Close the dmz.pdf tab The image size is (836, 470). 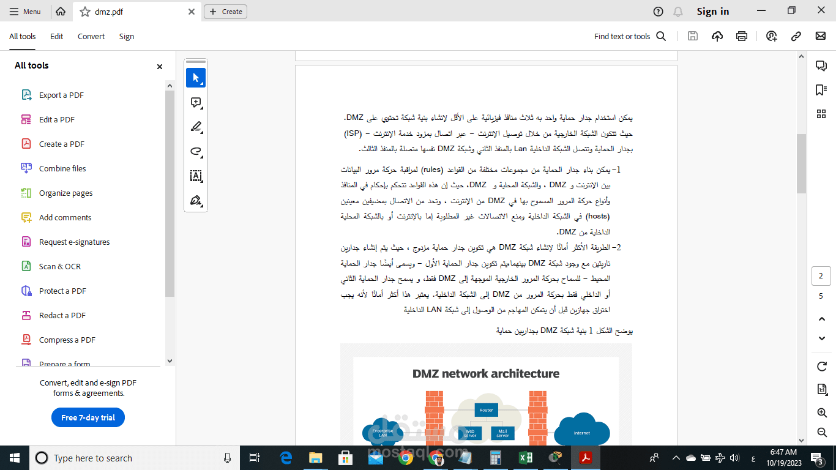tap(192, 12)
